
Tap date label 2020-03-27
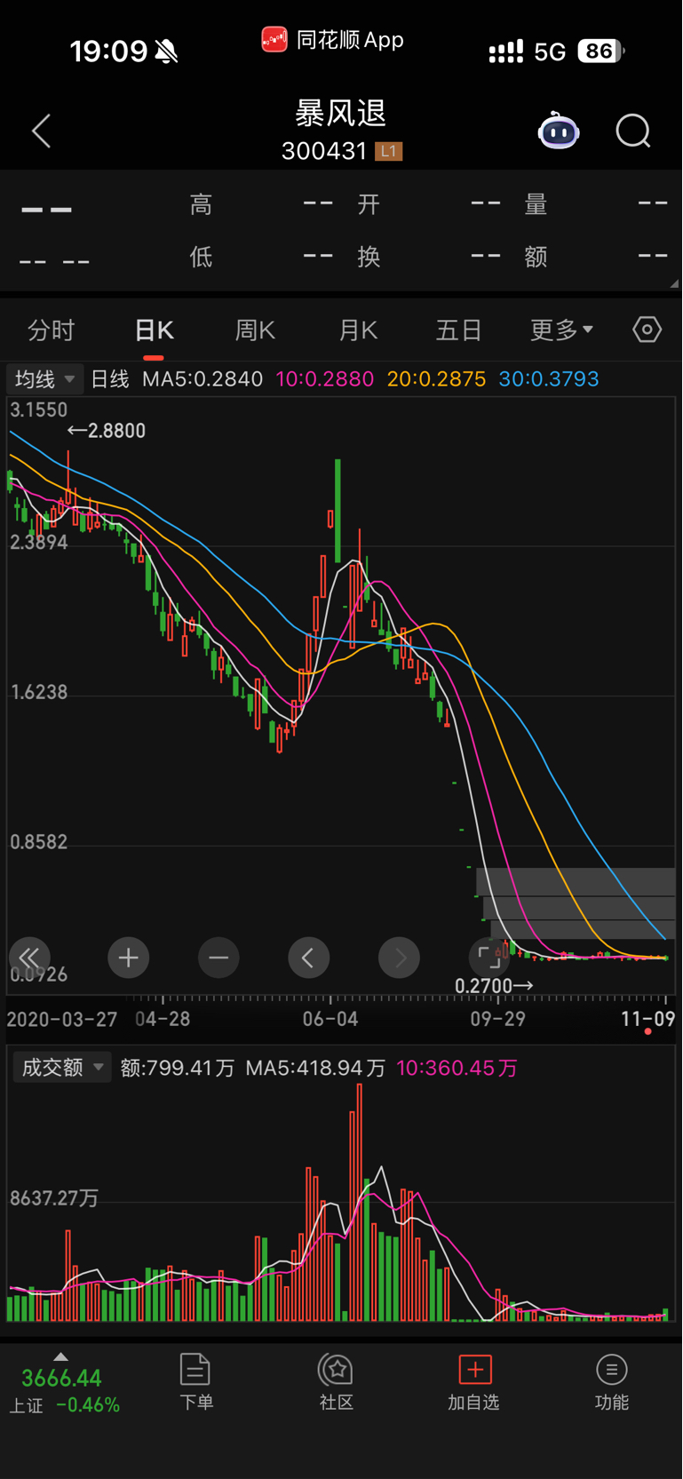pyautogui.click(x=62, y=1019)
